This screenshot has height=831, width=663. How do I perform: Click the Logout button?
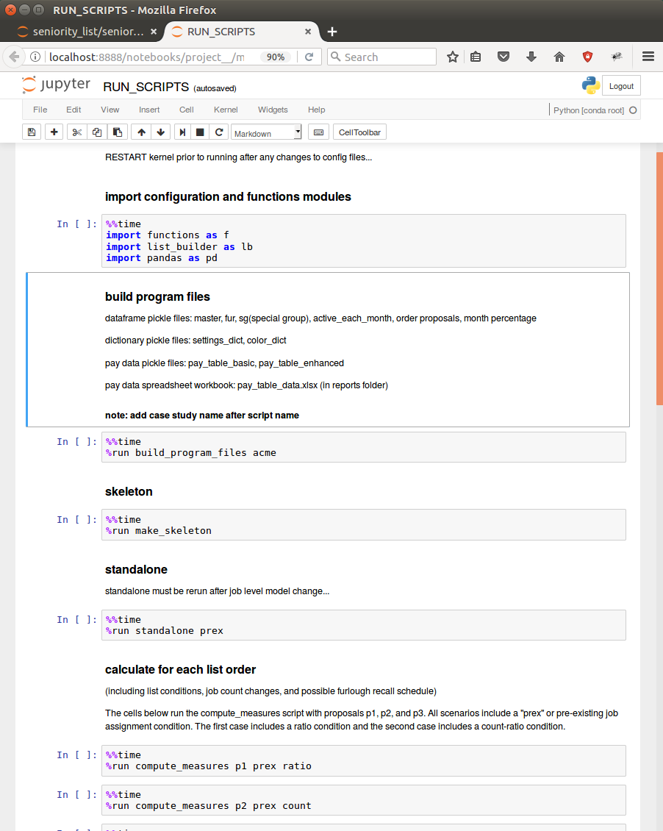(x=621, y=86)
